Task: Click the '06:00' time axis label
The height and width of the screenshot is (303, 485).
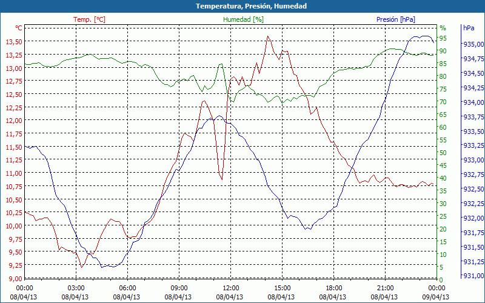Action: [x=127, y=288]
